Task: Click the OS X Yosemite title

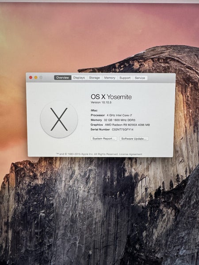Action: coord(111,97)
